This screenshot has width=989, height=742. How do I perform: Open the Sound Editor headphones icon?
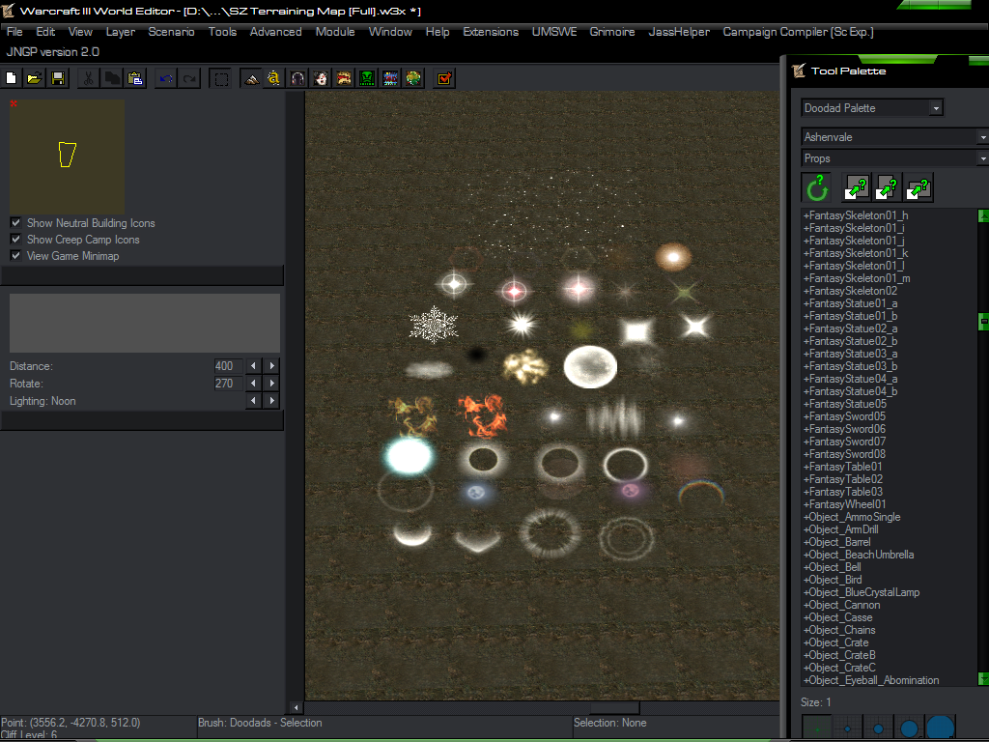click(297, 78)
